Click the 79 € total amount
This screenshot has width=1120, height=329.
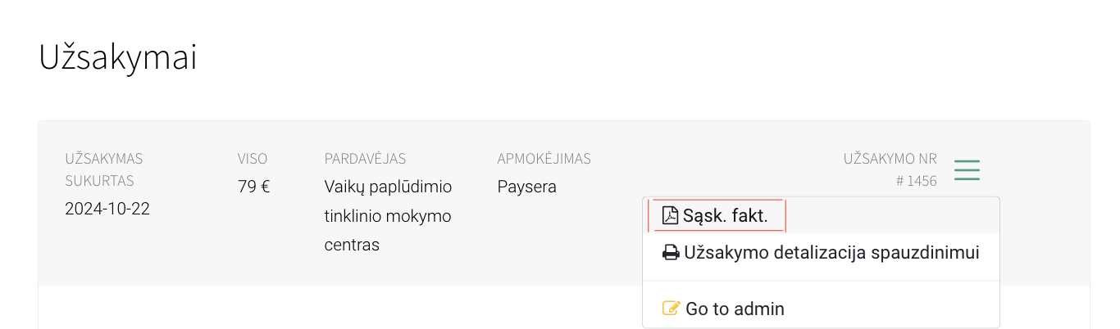[254, 187]
